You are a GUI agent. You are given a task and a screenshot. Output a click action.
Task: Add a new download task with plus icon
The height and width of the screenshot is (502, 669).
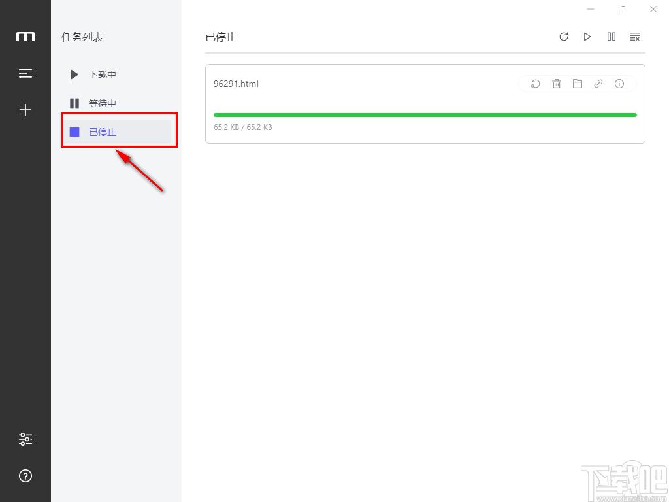click(x=25, y=110)
